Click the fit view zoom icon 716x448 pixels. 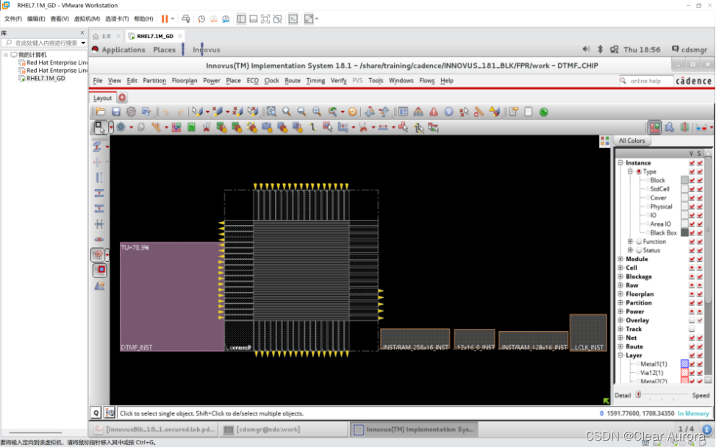tap(271, 112)
